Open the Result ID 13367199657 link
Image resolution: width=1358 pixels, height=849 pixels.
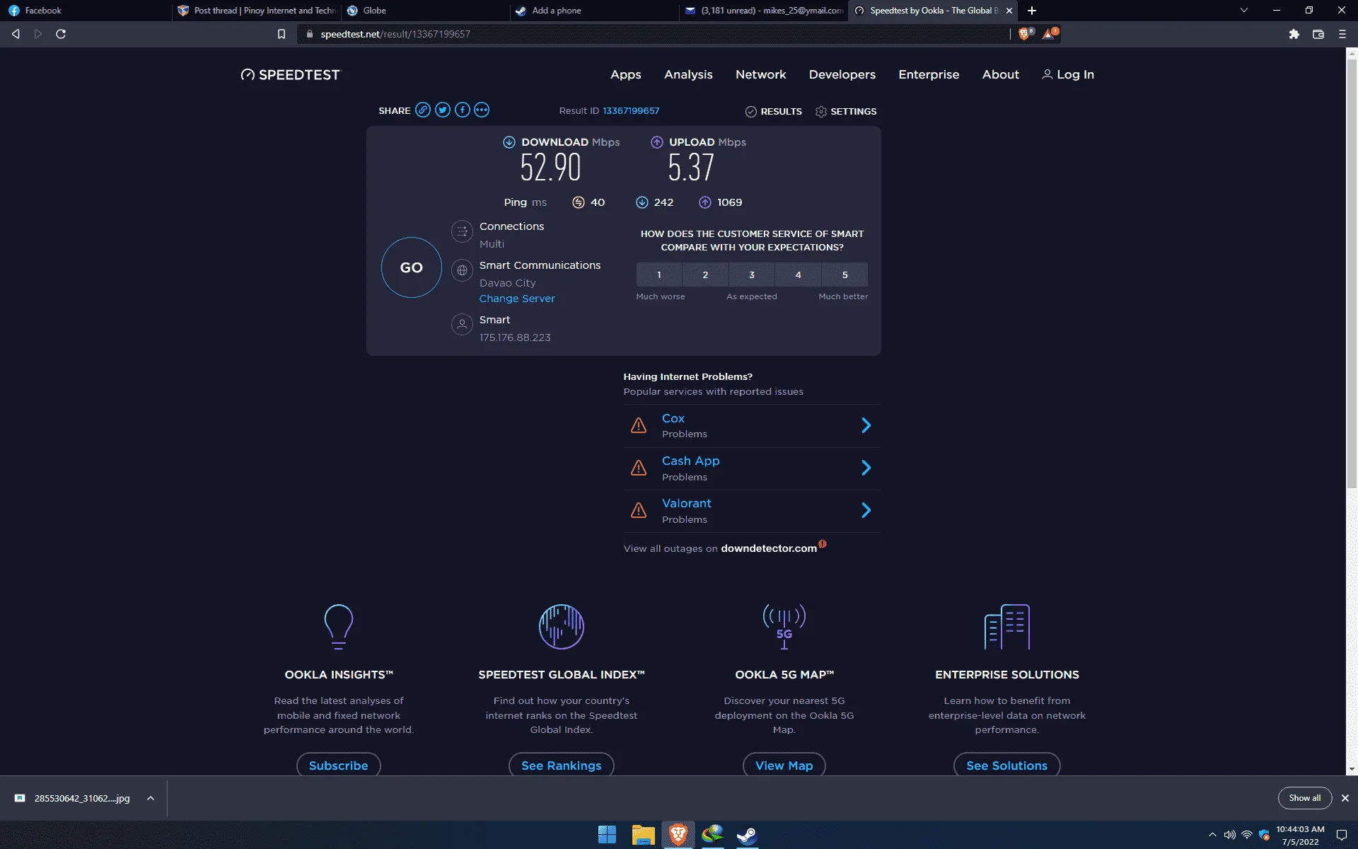[631, 110]
